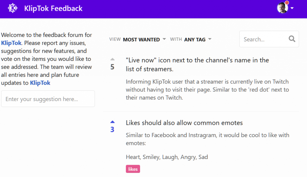Open the Any Tag filter dropdown

pyautogui.click(x=198, y=39)
